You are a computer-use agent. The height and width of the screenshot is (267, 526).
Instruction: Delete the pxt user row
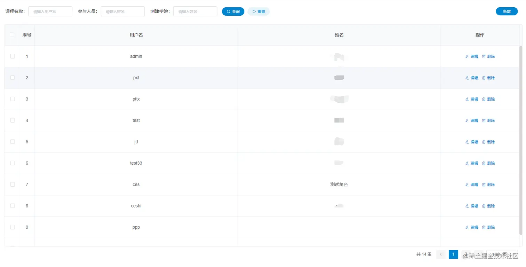pyautogui.click(x=488, y=78)
